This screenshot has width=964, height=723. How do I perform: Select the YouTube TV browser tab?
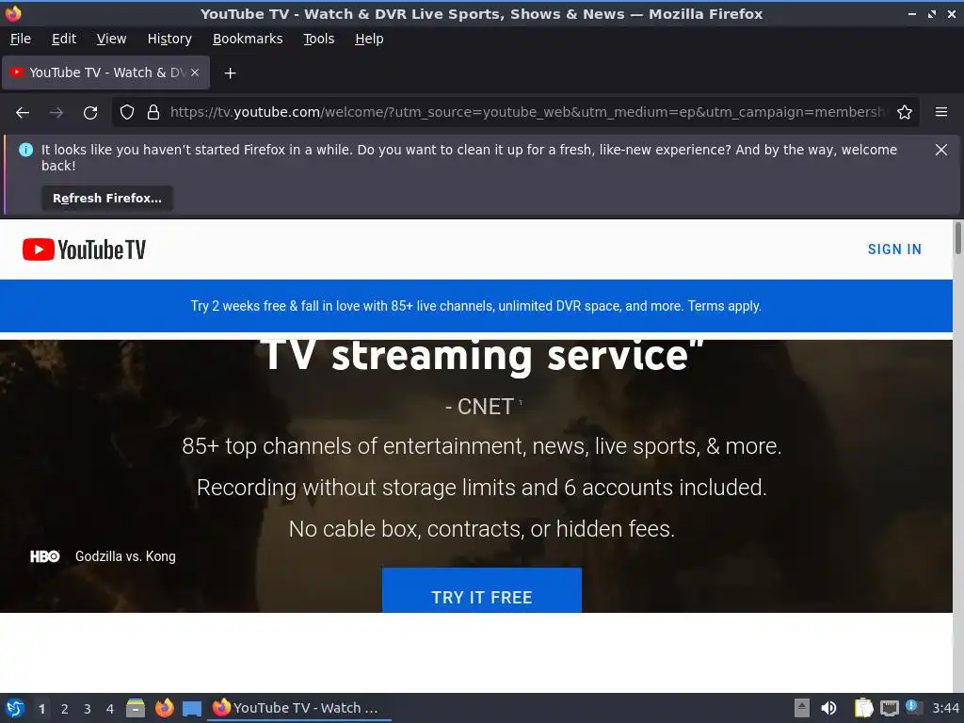pyautogui.click(x=105, y=72)
